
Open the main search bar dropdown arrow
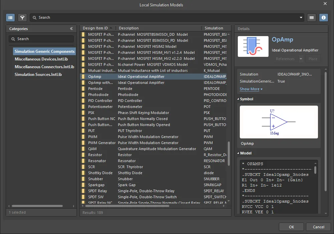pos(301,17)
